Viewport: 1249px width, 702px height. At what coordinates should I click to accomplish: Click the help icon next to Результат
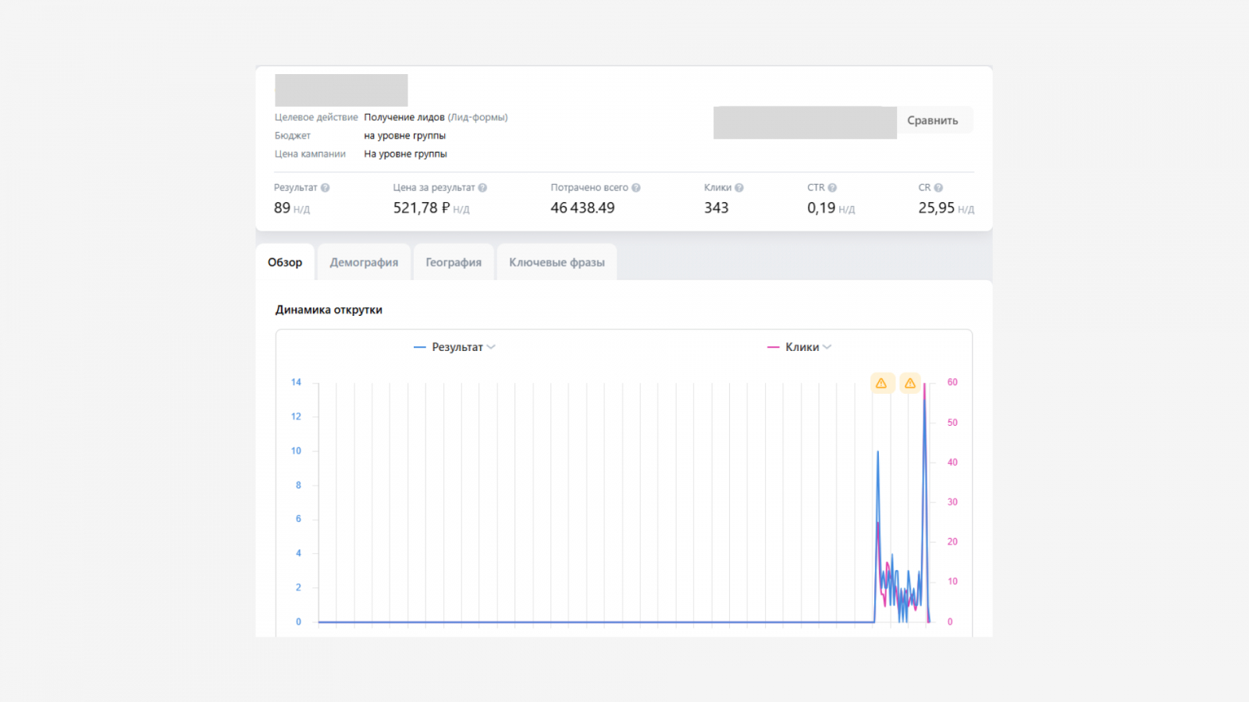coord(326,188)
